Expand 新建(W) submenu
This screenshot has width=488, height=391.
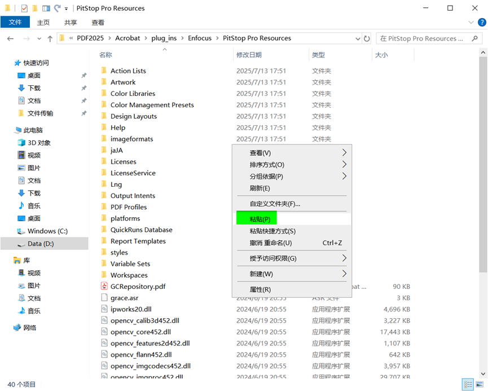[x=292, y=274]
